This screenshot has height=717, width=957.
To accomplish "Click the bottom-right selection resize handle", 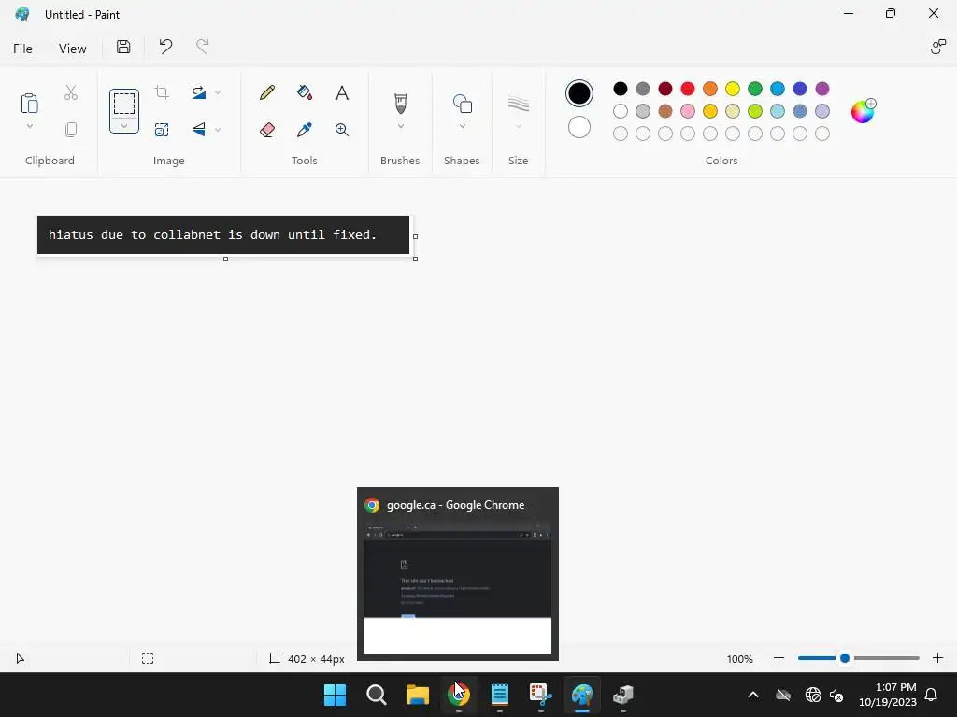I will (416, 260).
